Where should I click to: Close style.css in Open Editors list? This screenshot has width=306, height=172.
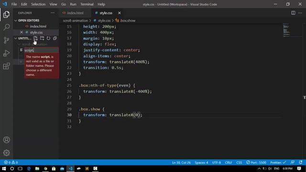pyautogui.click(x=22, y=32)
